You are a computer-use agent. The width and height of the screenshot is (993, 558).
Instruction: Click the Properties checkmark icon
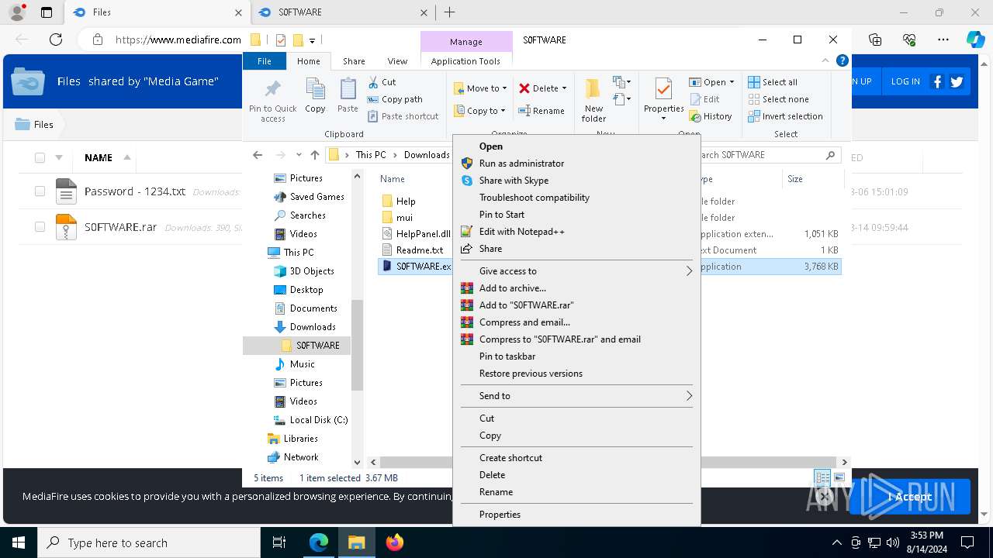[x=663, y=90]
